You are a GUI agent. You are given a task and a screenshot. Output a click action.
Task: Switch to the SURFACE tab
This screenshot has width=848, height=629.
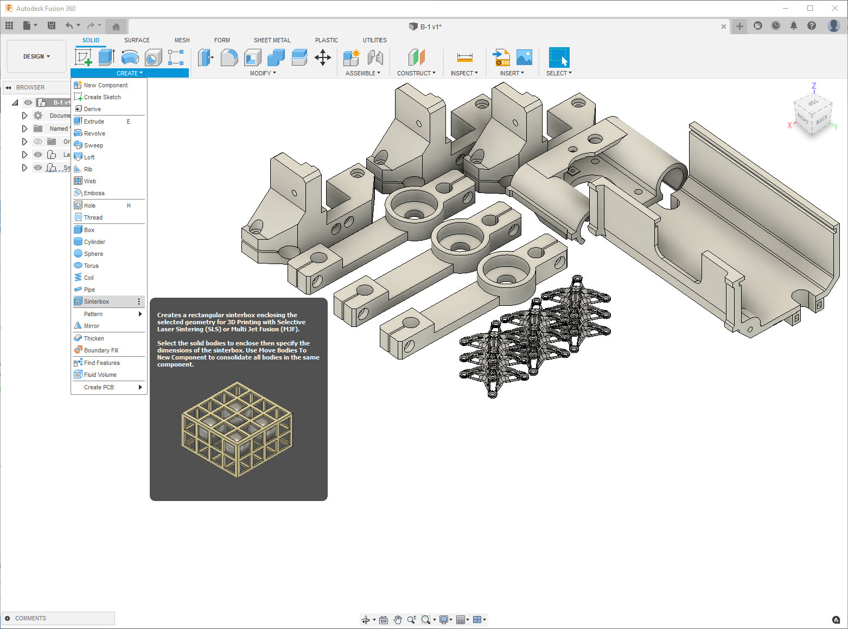coord(137,40)
